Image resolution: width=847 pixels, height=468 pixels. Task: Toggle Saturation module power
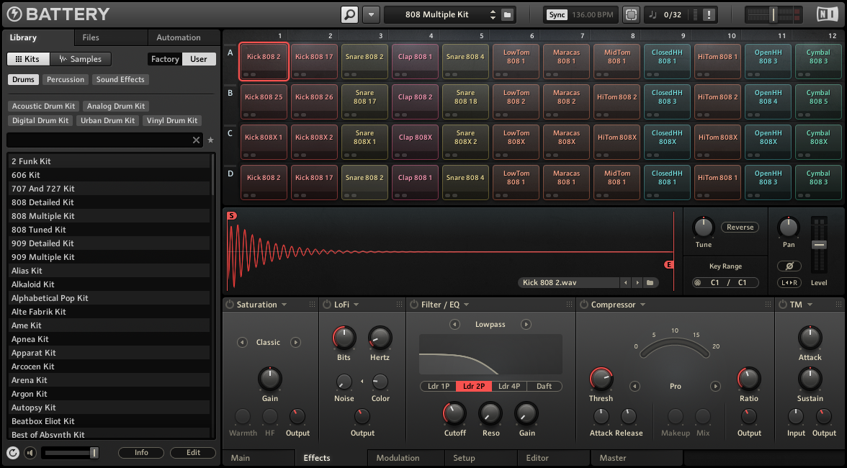(x=230, y=305)
